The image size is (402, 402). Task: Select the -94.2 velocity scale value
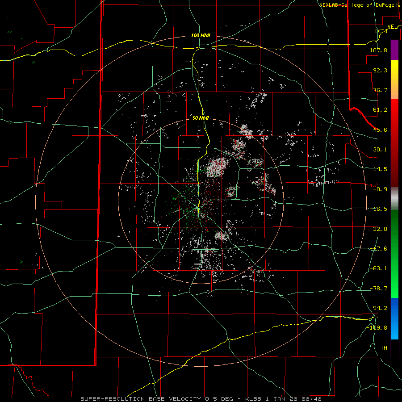(378, 308)
